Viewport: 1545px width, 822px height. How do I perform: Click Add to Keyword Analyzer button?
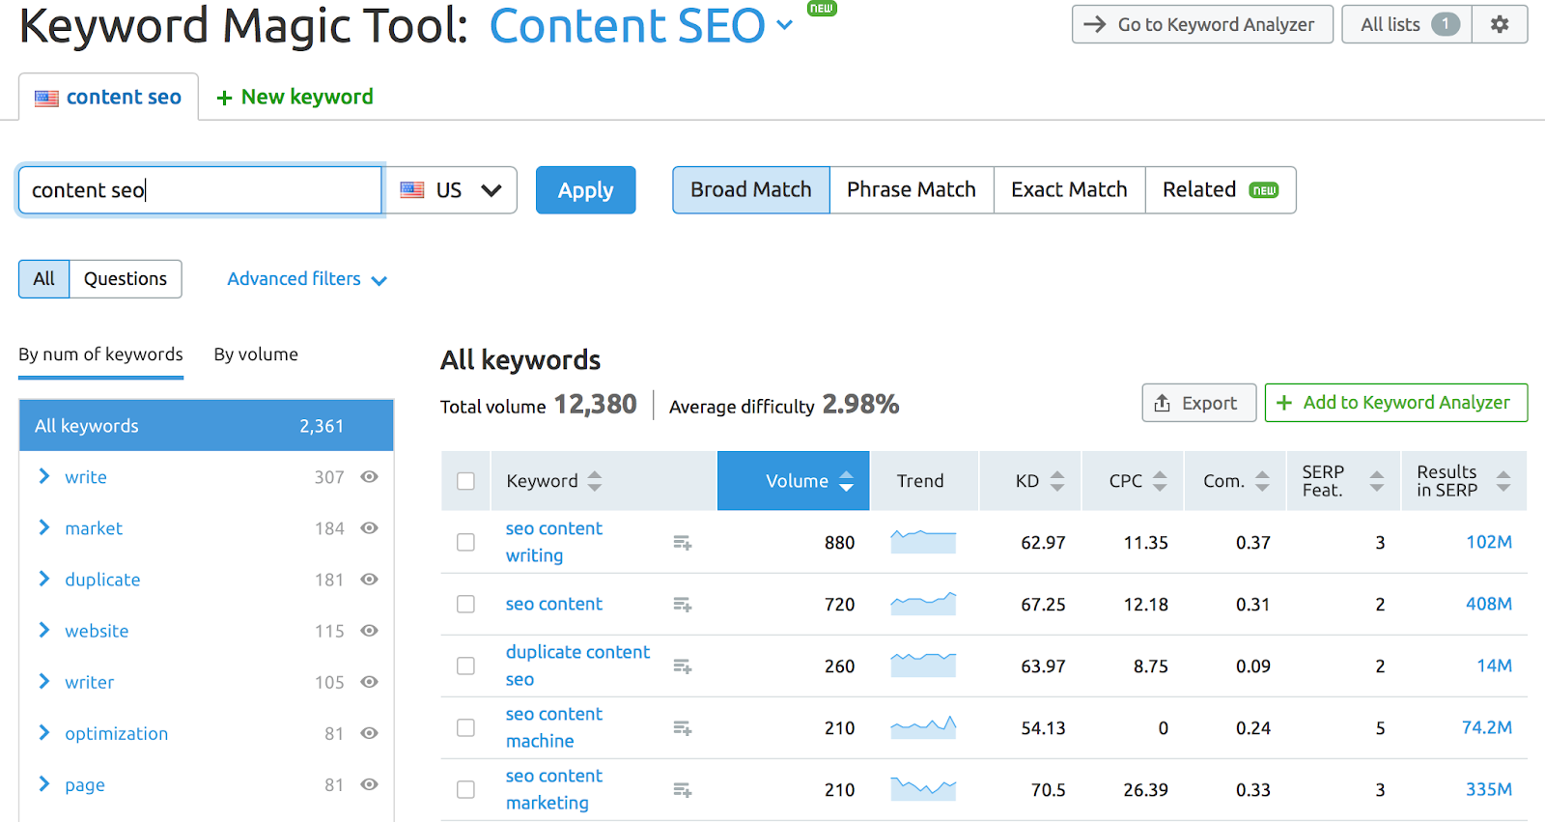pos(1396,403)
